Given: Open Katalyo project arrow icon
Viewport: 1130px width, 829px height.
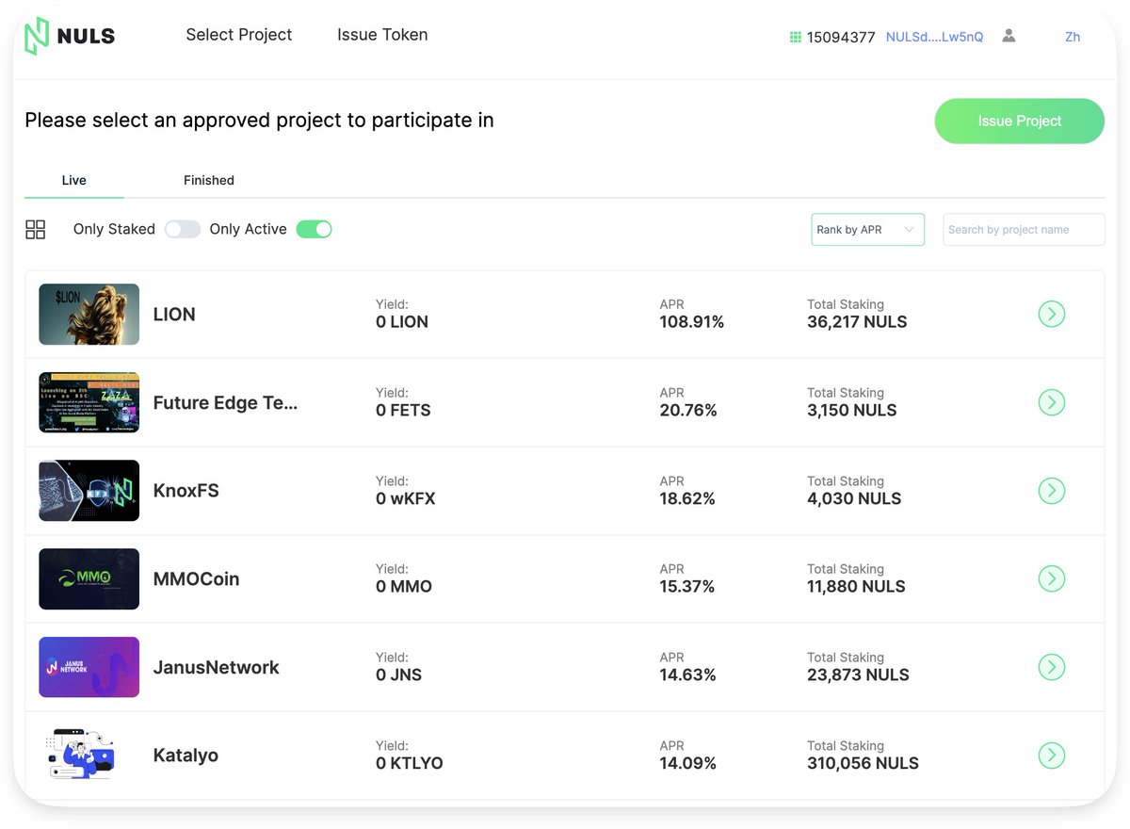Looking at the screenshot, I should [1051, 755].
